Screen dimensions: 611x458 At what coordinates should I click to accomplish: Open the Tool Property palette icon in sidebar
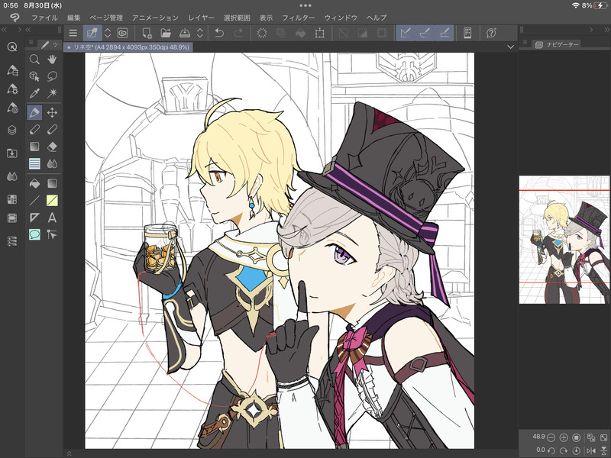(12, 89)
